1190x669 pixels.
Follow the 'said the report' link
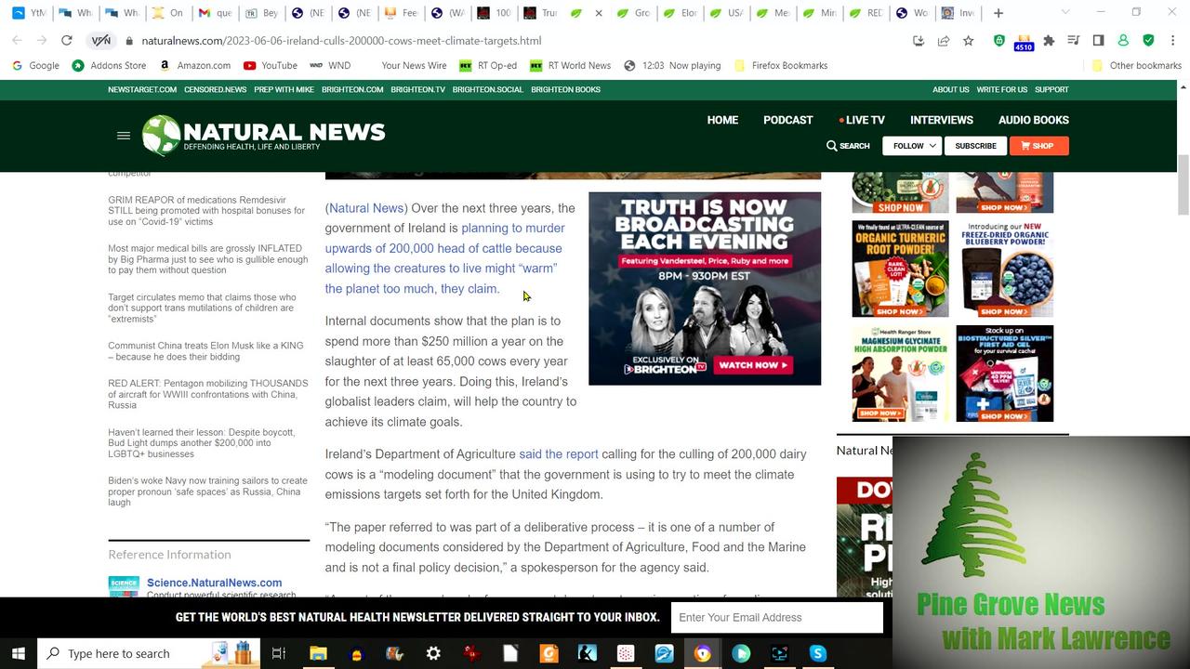pyautogui.click(x=559, y=454)
